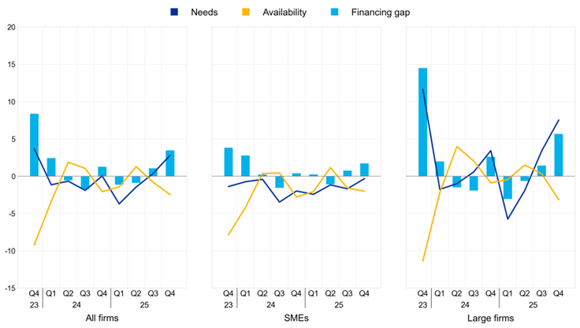580x328 pixels.
Task: Select the Large firms panel title
Action: coord(490,315)
